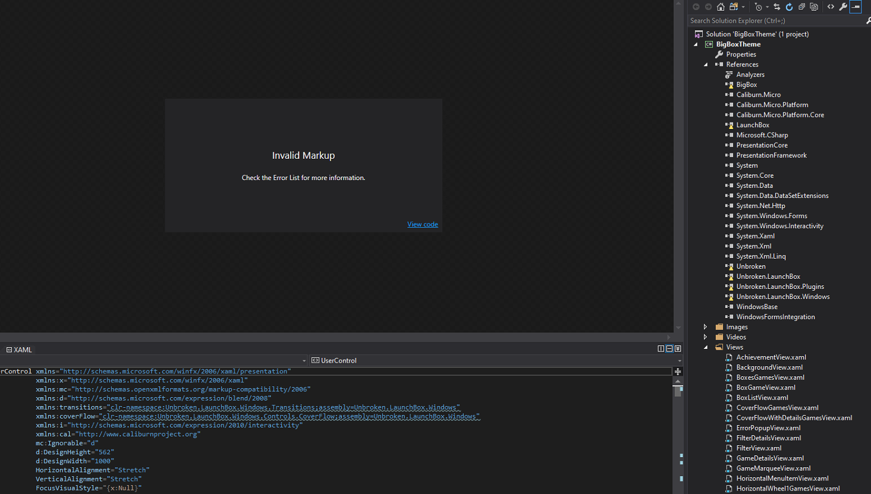
Task: Click the XAML editor split plus icon
Action: [678, 372]
